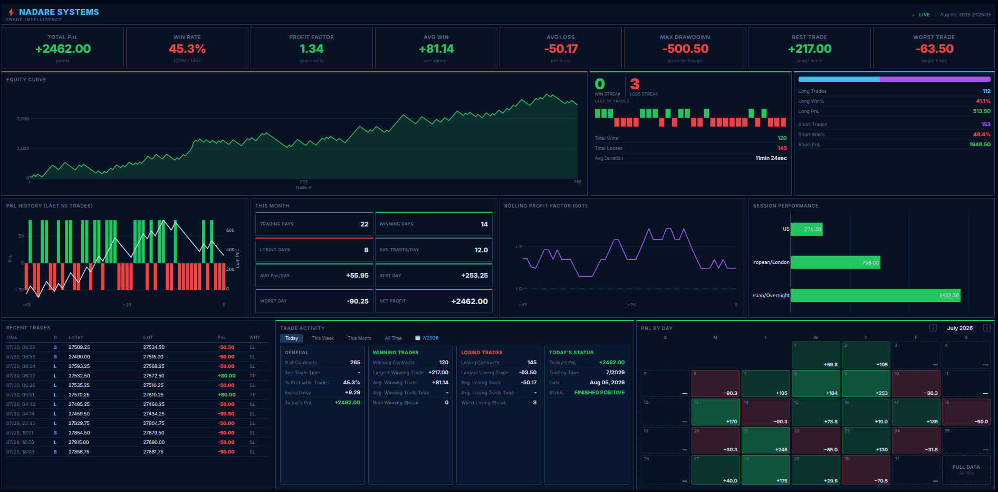Click the Short PnL 1948.50 value

point(980,144)
